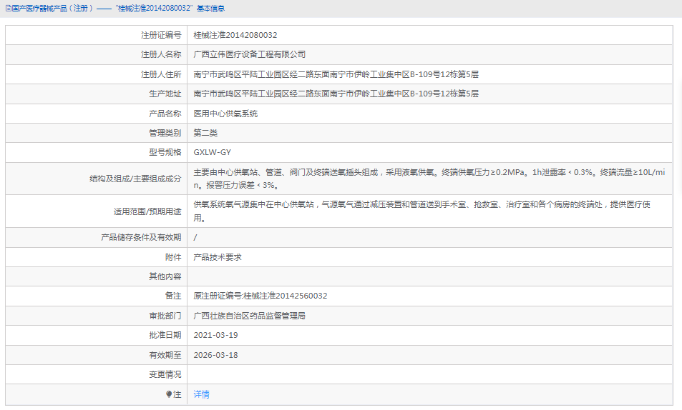Click the document icon before 国产医疗器械产品 title
Viewport: 682px width, 410px height.
(x=8, y=9)
